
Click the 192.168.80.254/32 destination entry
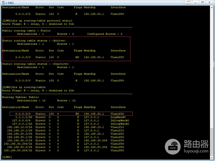pyautogui.click(x=18, y=150)
